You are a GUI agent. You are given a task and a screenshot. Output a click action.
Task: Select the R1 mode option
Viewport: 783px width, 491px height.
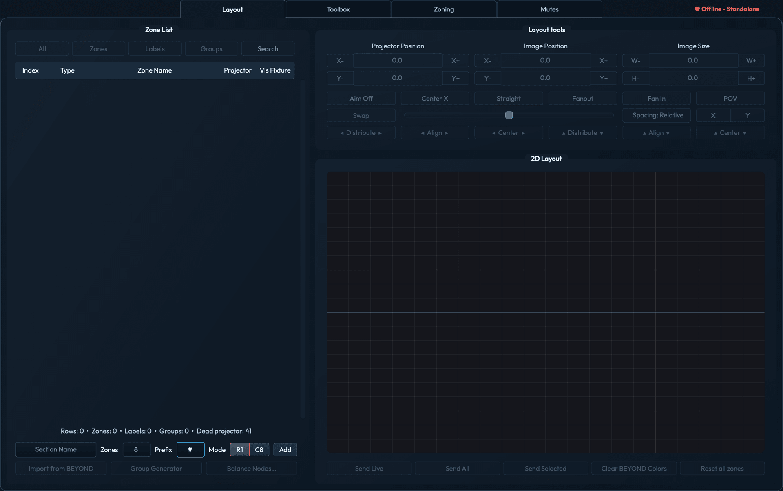click(240, 450)
